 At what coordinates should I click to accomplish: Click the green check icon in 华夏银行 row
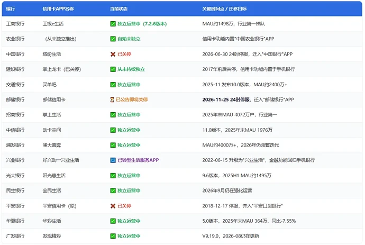113,221
